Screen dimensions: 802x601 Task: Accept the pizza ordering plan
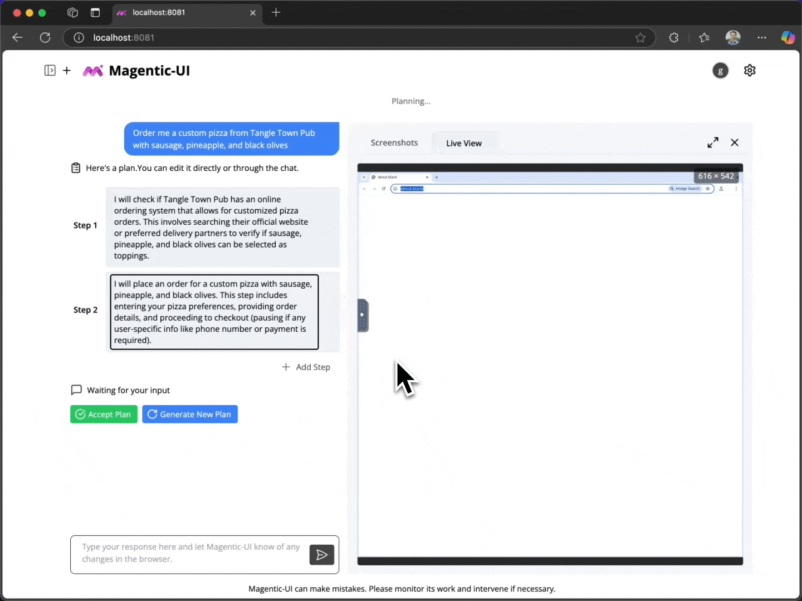(103, 414)
